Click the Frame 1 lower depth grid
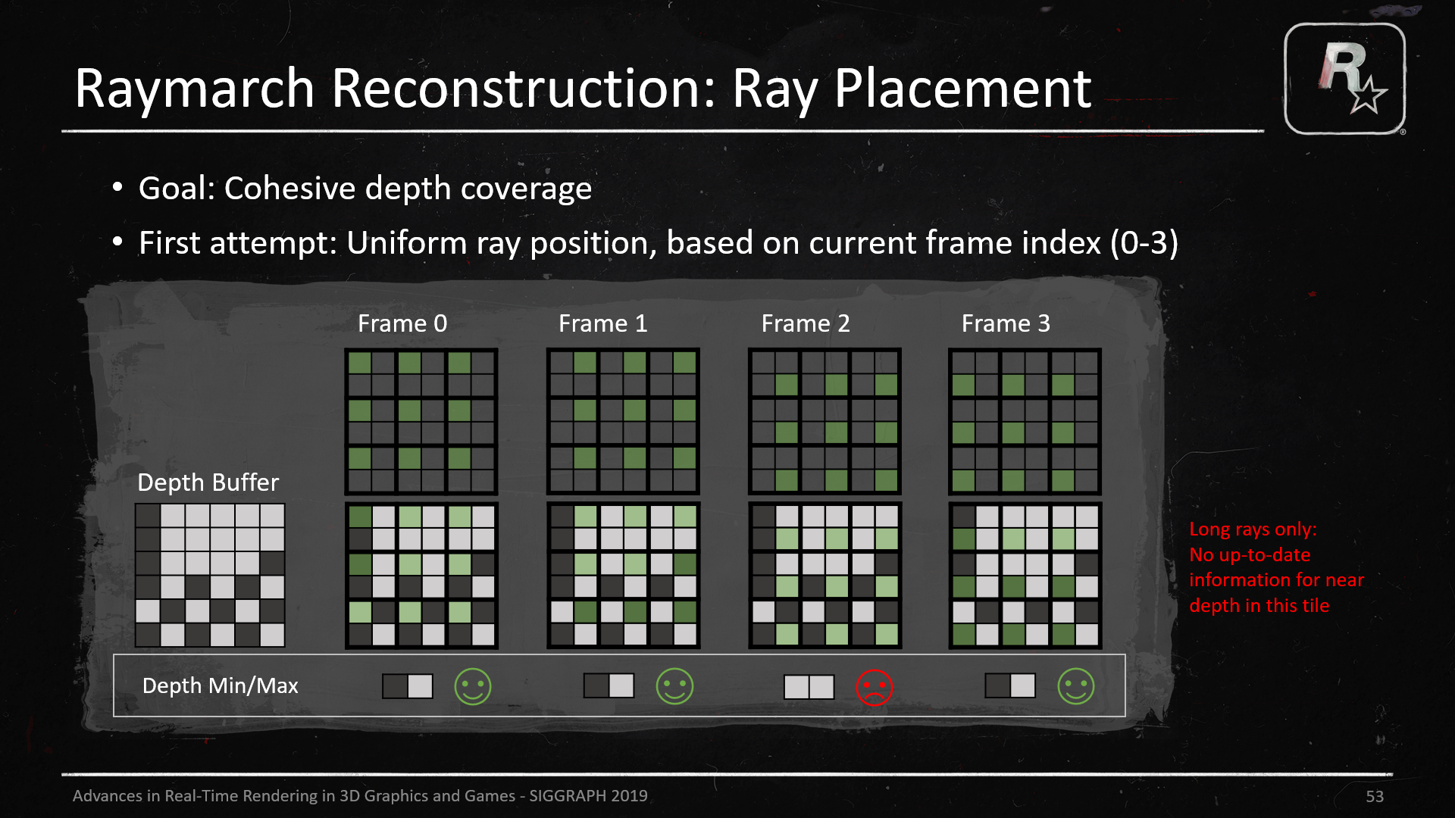The width and height of the screenshot is (1455, 818). (623, 576)
